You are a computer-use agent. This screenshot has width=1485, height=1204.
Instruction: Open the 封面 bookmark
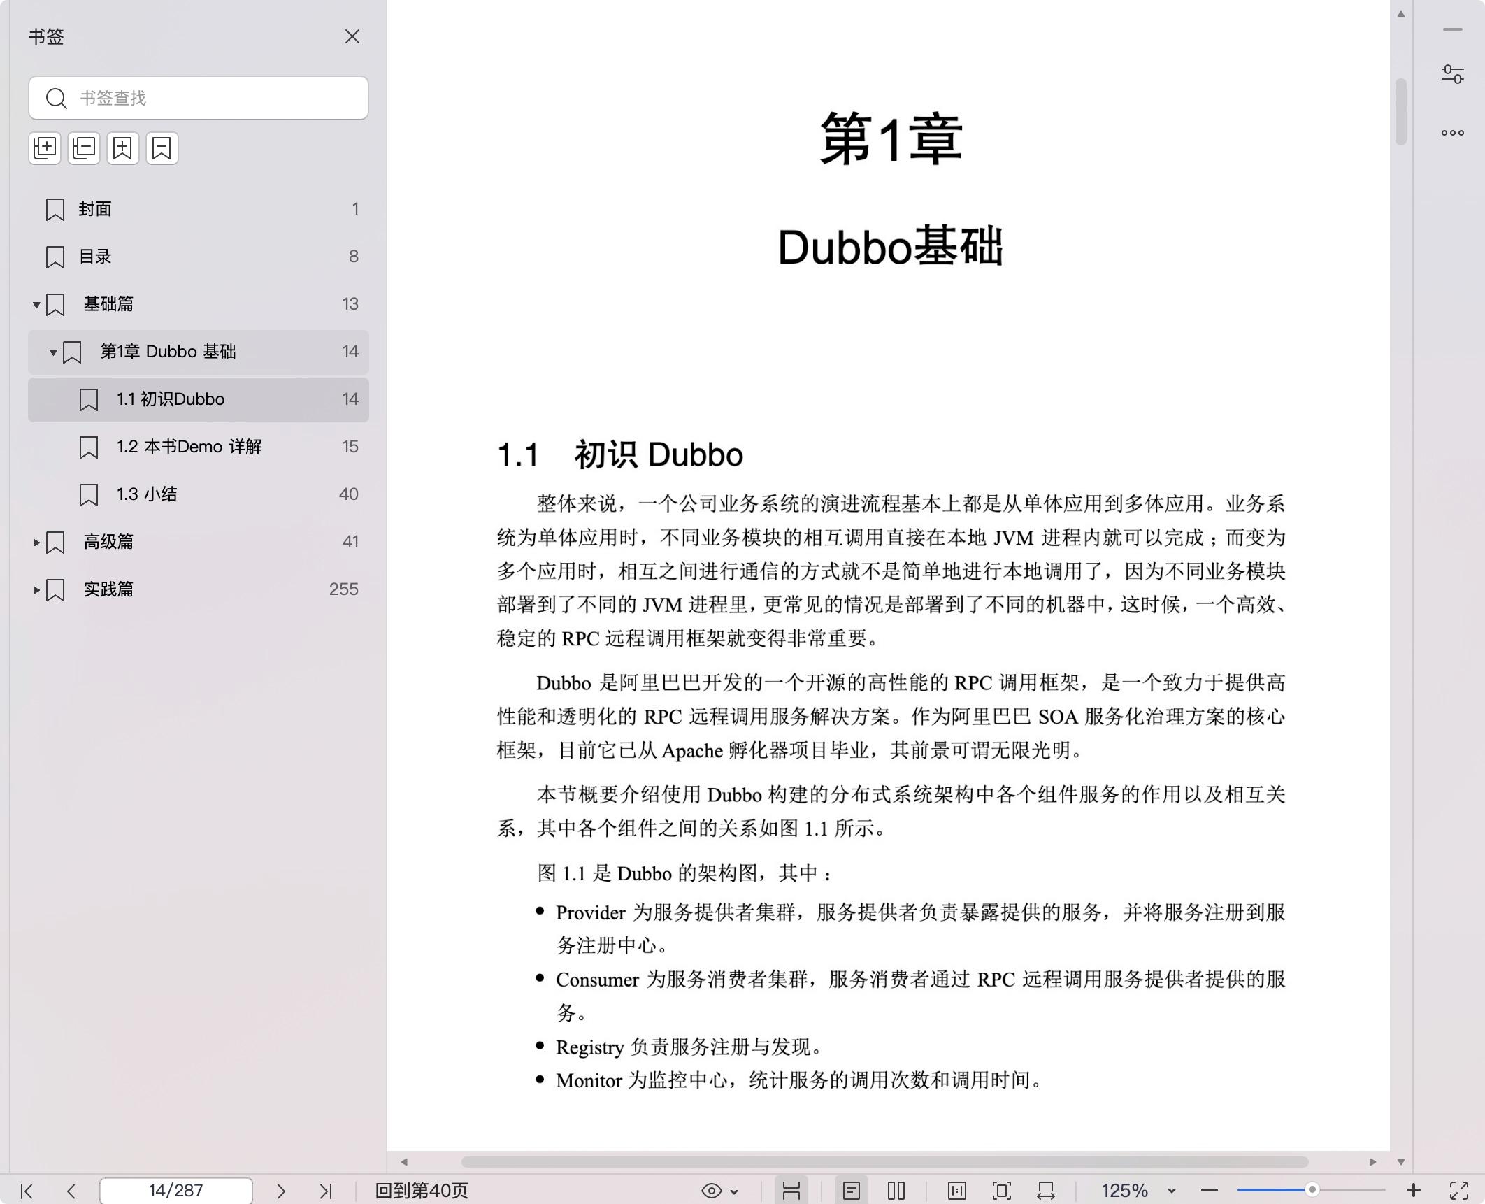199,209
